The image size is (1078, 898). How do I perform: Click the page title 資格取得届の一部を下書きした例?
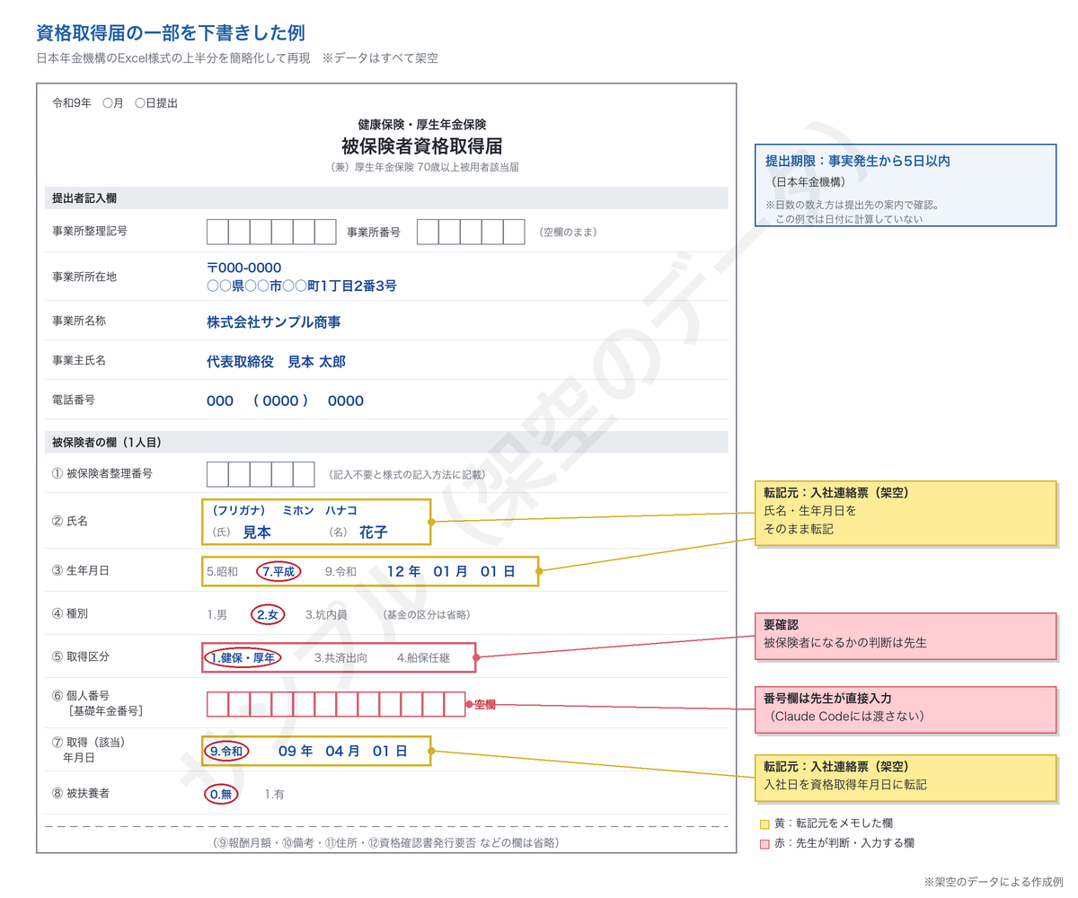click(x=170, y=33)
